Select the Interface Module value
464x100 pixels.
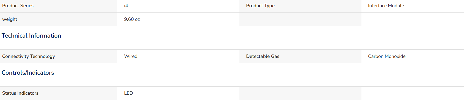point(386,6)
